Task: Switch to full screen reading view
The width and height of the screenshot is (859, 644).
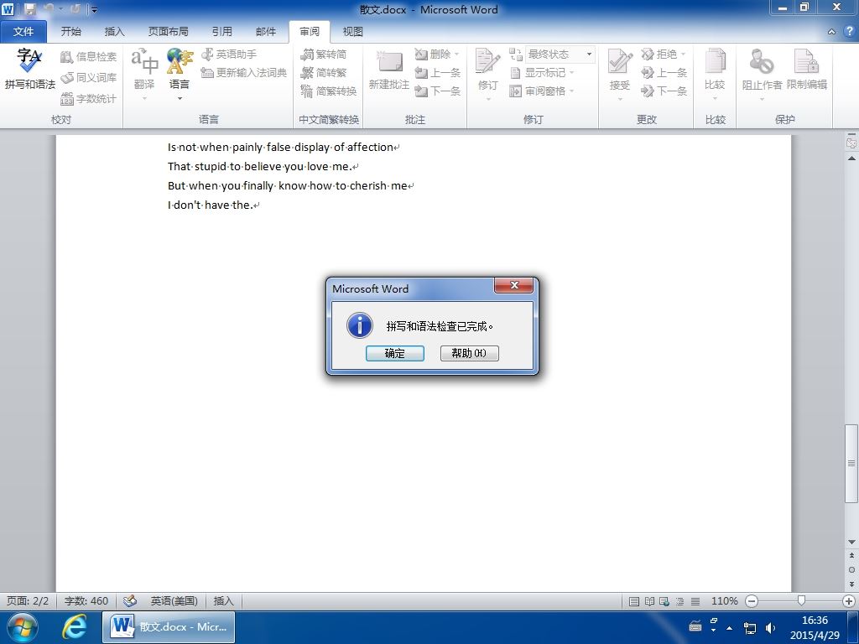Action: click(649, 601)
